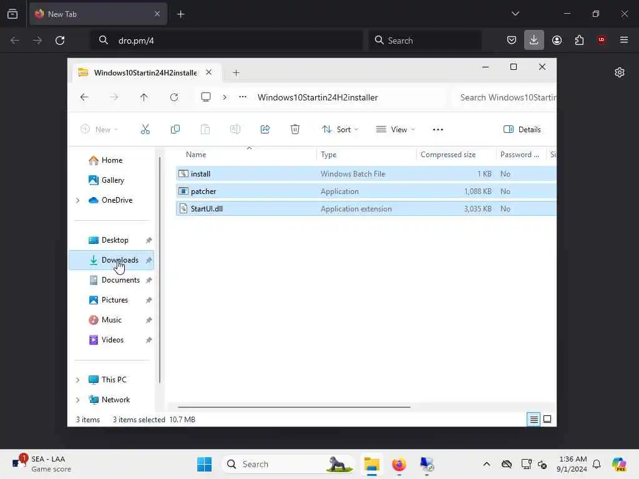Open the Sort dropdown menu
The width and height of the screenshot is (639, 479).
(340, 130)
